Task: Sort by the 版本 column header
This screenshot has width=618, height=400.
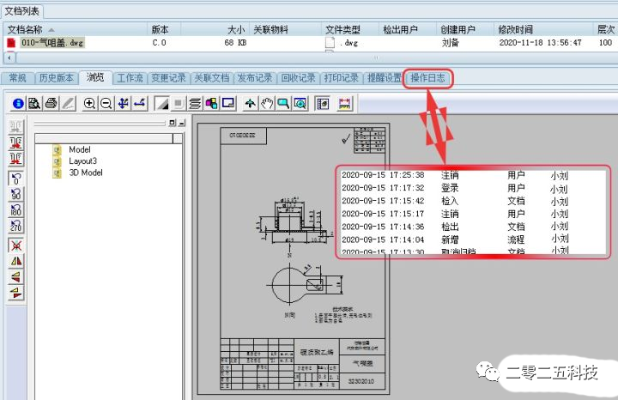Action: pos(164,29)
